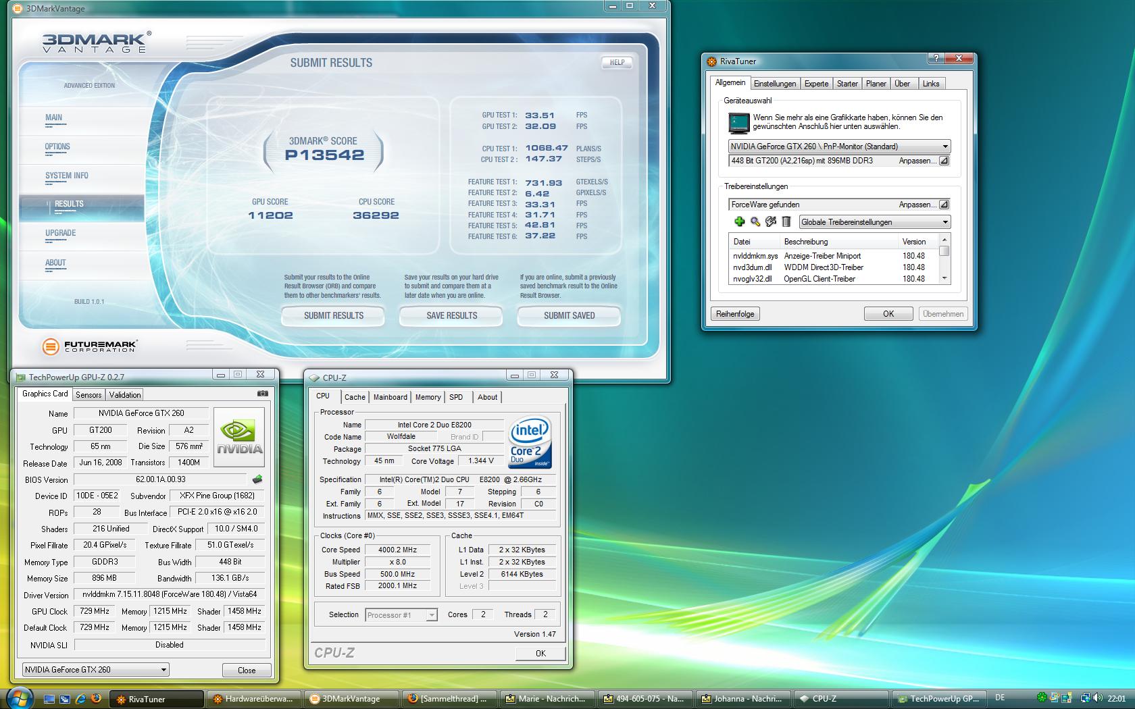Select the nvlddmkm.sys row in the driver list
Viewport: 1135px width, 709px height.
(x=833, y=256)
